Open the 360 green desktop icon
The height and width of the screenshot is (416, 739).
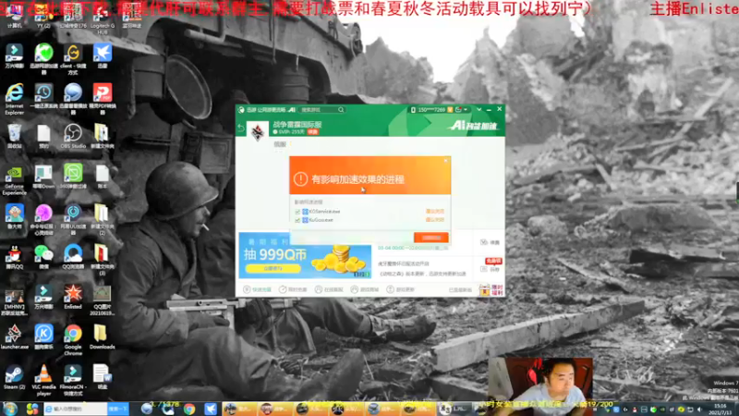pos(73,177)
